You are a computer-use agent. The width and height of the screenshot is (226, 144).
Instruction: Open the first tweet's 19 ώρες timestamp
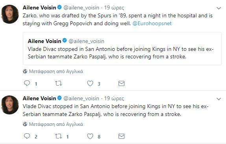[114, 7]
